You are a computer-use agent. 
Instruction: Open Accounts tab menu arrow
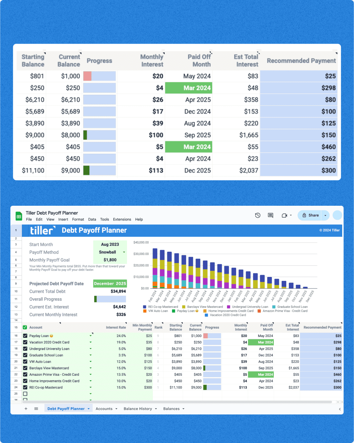tap(116, 409)
